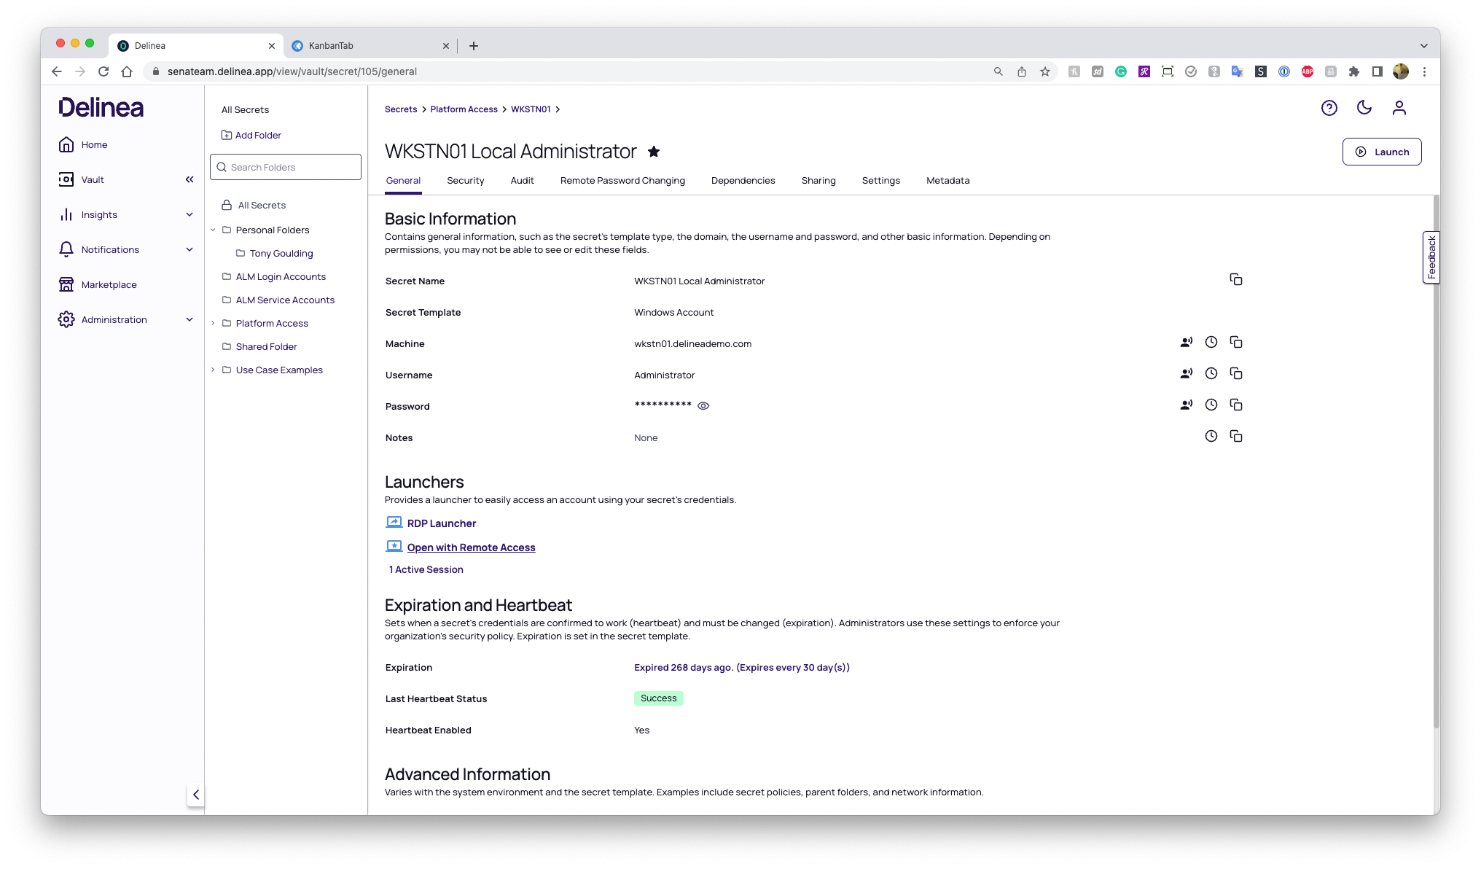Screen dimensions: 1481x869
Task: Open the Feedback side tab
Action: pyautogui.click(x=1431, y=257)
